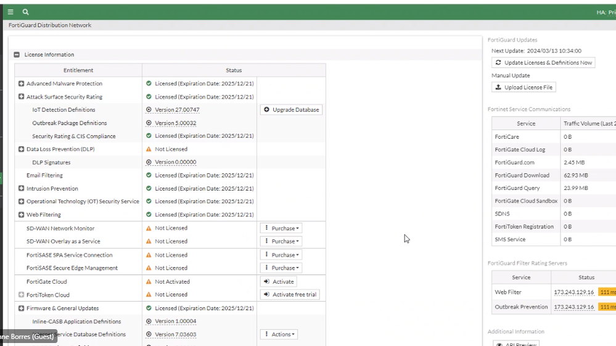Image resolution: width=616 pixels, height=346 pixels.
Task: Activate FortiGate Cloud
Action: coord(279,282)
